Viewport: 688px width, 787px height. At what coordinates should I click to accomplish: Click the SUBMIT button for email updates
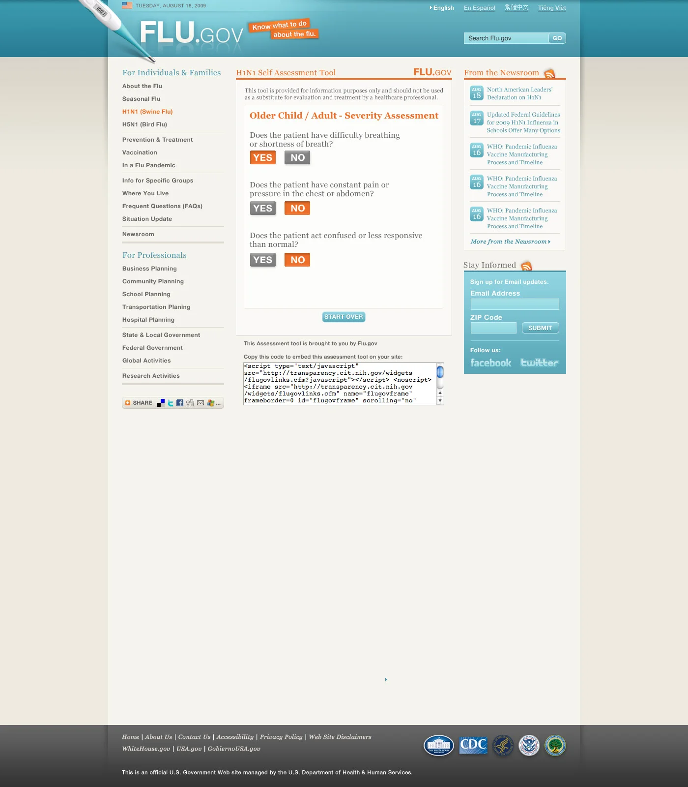540,328
